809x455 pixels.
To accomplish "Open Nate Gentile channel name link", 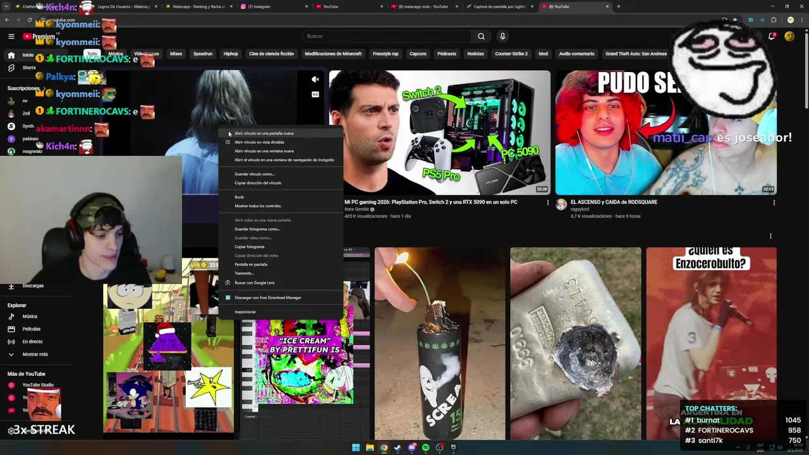I will pyautogui.click(x=357, y=209).
